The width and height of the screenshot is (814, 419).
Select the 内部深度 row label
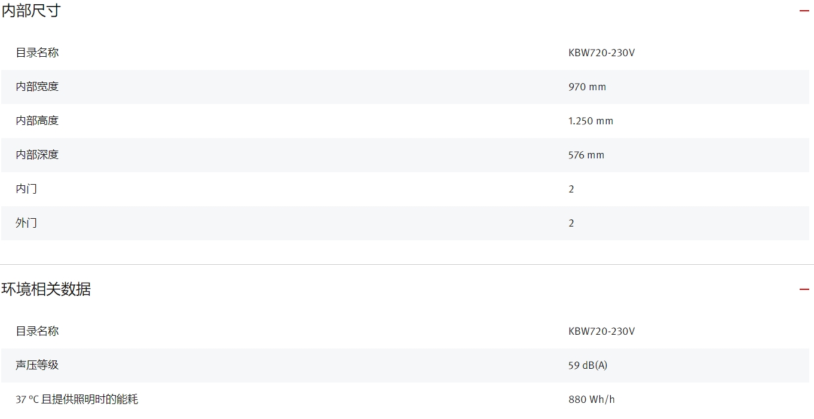[x=37, y=155]
